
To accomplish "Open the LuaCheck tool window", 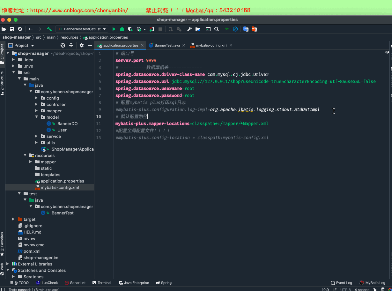I will click(x=47, y=283).
